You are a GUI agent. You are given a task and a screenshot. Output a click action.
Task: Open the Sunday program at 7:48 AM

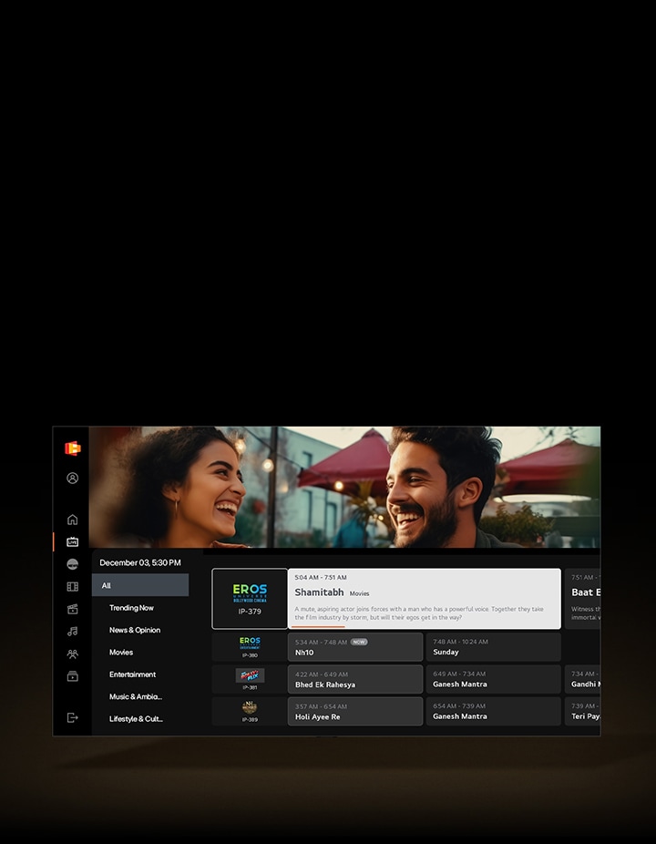pyautogui.click(x=494, y=647)
